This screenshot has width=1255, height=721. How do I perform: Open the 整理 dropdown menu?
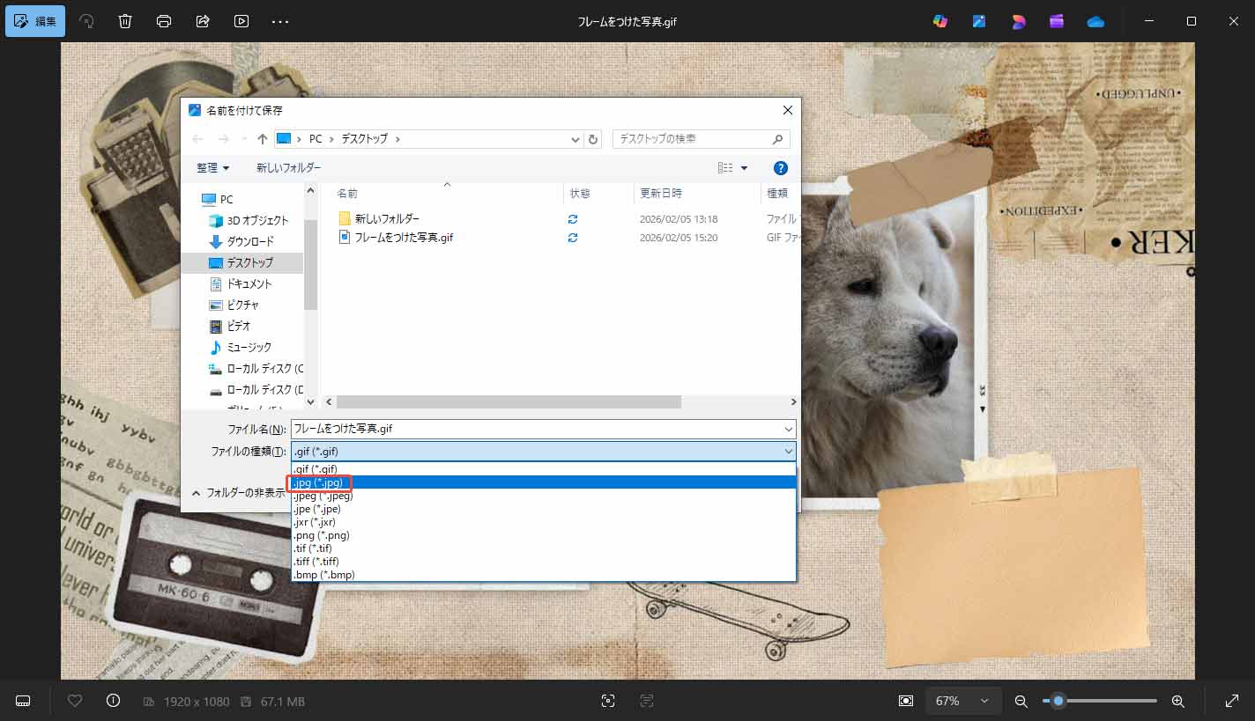click(x=212, y=167)
